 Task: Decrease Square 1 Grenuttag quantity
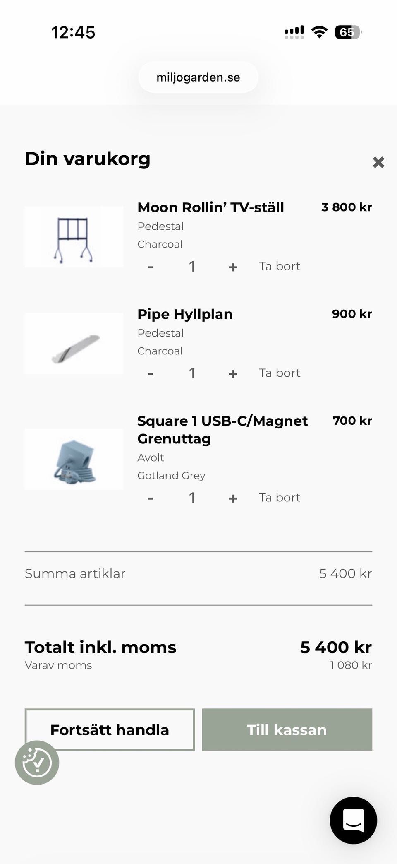(x=151, y=498)
